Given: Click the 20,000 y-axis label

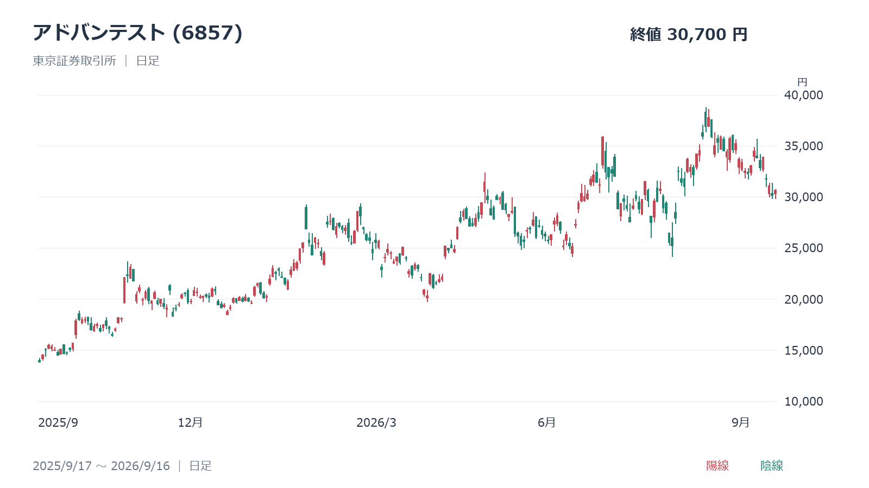Looking at the screenshot, I should [x=803, y=299].
